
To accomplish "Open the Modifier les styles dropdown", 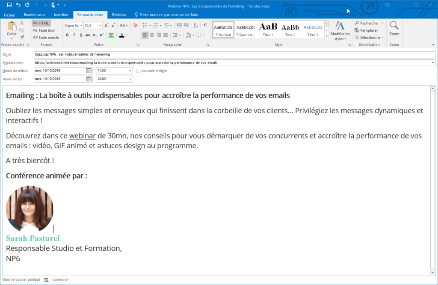I will [x=340, y=31].
